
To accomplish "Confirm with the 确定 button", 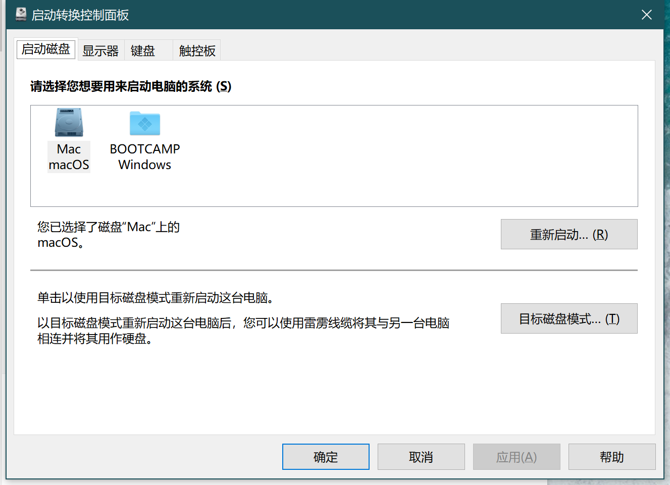I will pyautogui.click(x=326, y=457).
